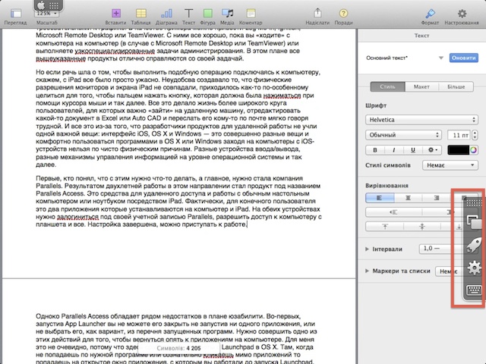Open the Перегляд view menu icon
486x364 pixels.
(x=15, y=14)
